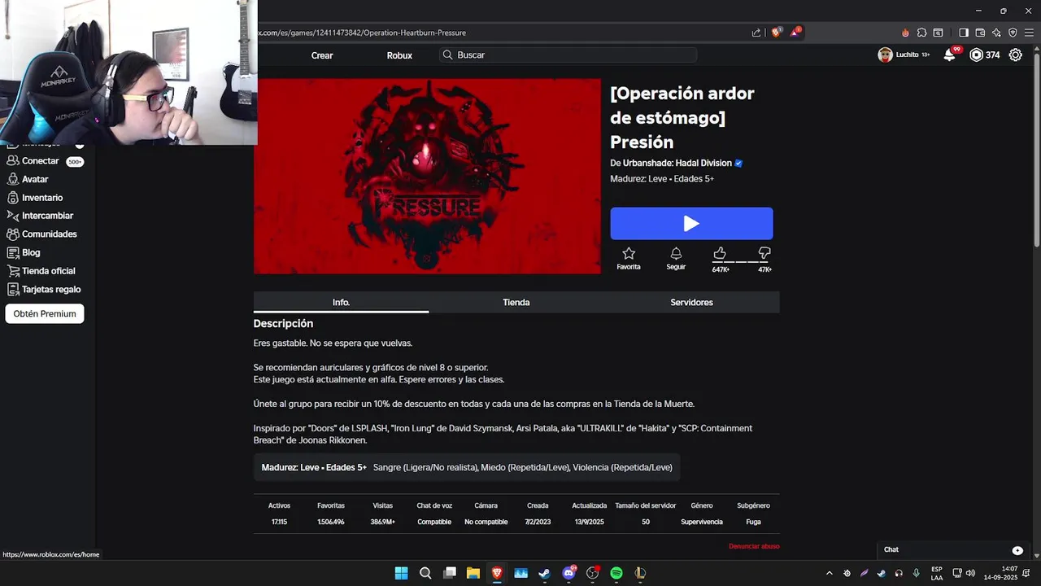Open Crear in the top navigation

(x=322, y=55)
